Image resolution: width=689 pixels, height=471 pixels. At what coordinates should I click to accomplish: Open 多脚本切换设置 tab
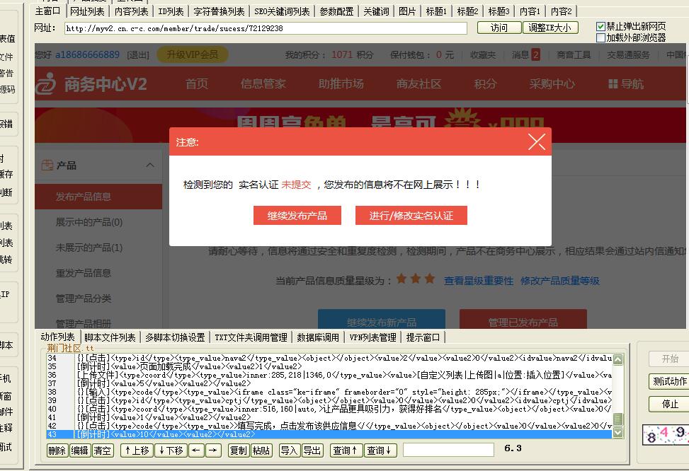click(x=175, y=337)
